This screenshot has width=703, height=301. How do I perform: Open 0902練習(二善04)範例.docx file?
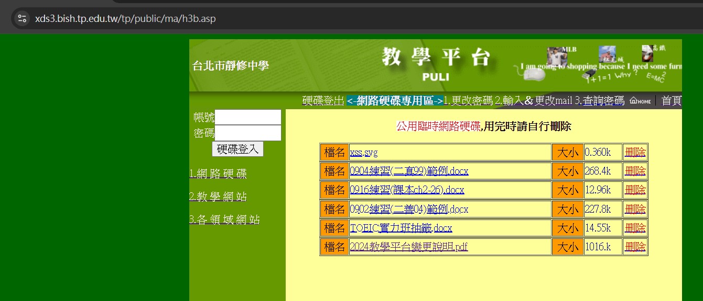(x=409, y=210)
